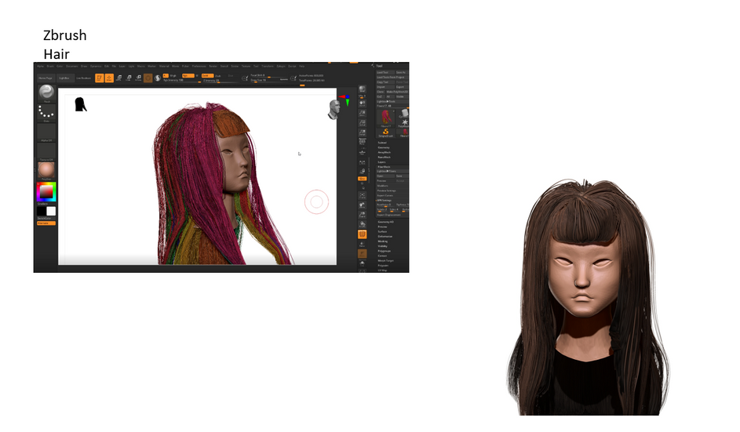Screen dimensions: 740x432
Task: Click the Live Boolean button
Action: point(83,78)
